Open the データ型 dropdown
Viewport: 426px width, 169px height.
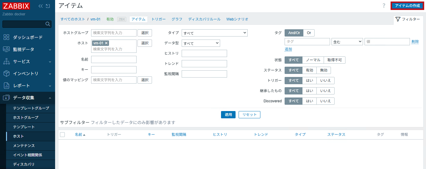point(201,43)
